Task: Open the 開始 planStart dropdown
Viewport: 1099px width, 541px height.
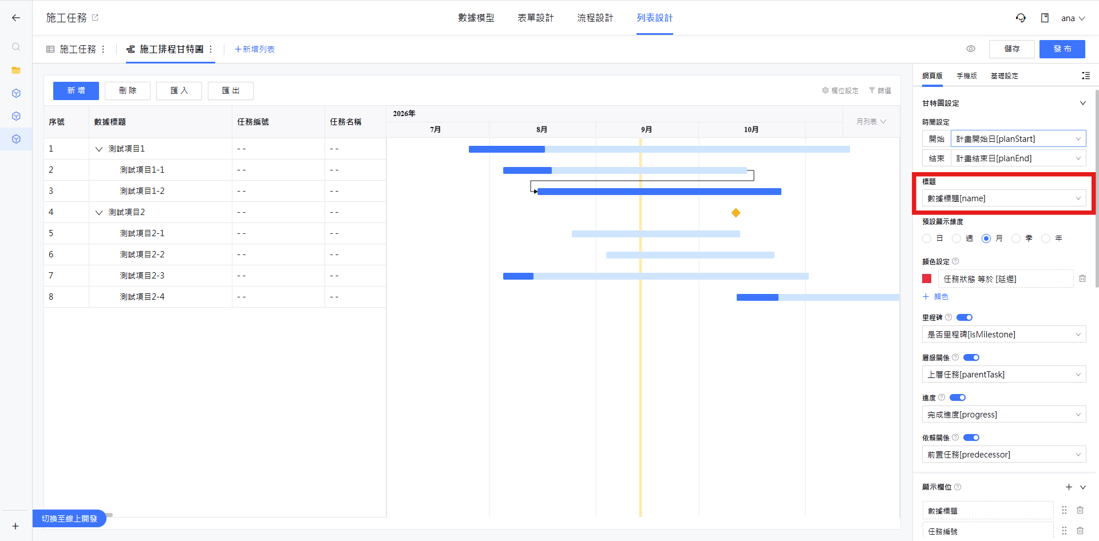Action: (1018, 139)
